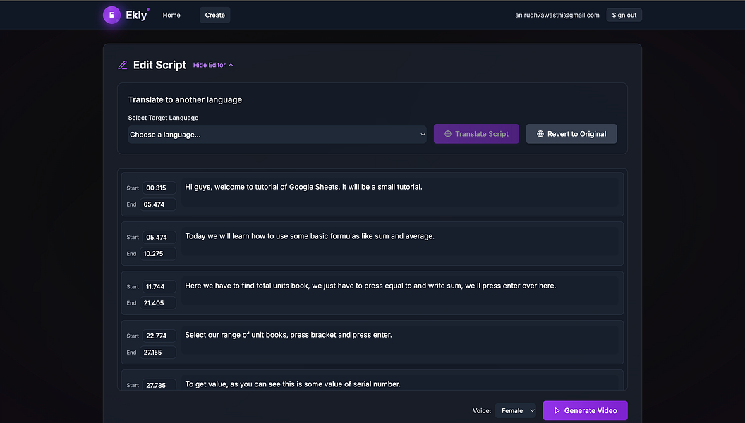Sign out of the account
Screen dimensions: 745x423
pos(624,16)
